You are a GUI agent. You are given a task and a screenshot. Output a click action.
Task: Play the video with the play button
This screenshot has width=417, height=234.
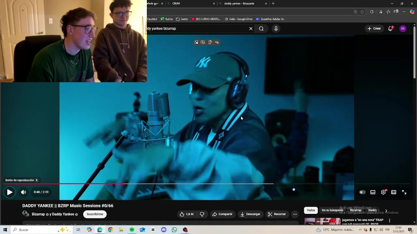click(x=10, y=192)
